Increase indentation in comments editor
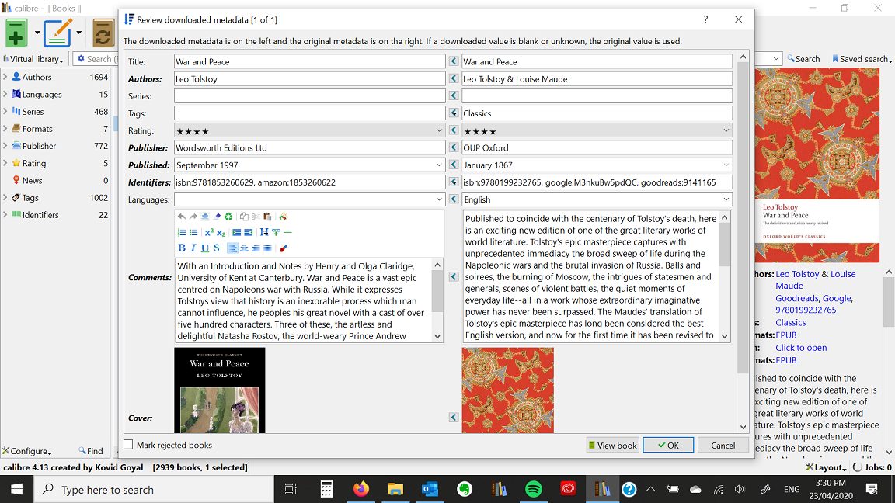This screenshot has width=895, height=503. click(236, 232)
